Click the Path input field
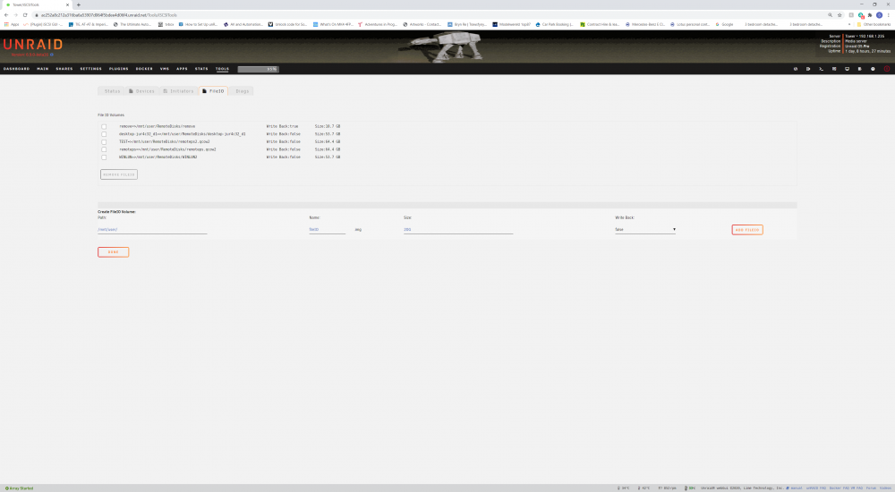 coord(152,229)
